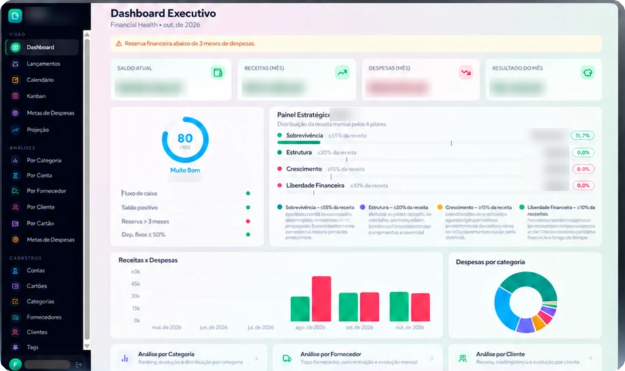Open the Kanban sidebar icon
This screenshot has height=371, width=625.
pos(15,96)
